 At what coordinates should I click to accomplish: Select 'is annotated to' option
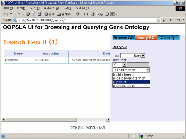tap(131, 86)
